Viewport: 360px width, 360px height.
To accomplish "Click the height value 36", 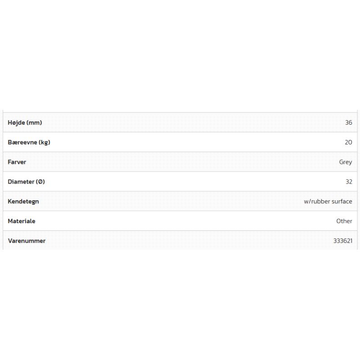I will tap(348, 123).
